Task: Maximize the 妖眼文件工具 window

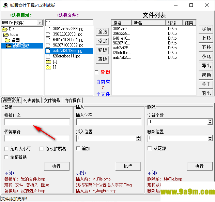Action: tap(191, 5)
